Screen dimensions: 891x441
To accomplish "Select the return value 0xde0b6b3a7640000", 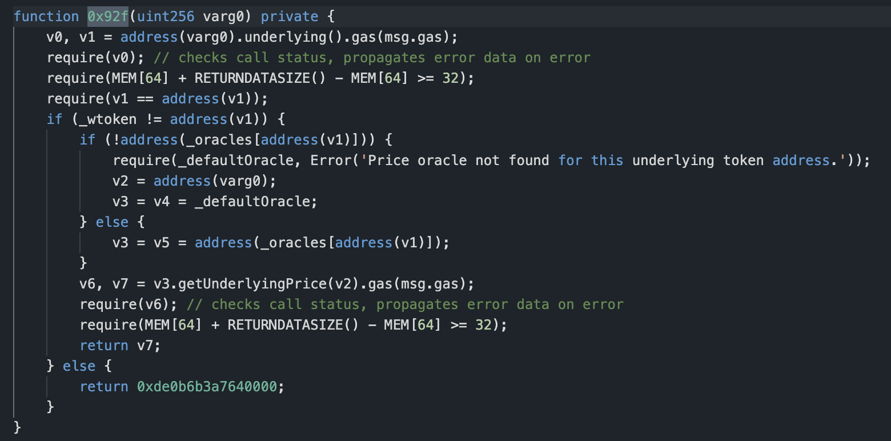I will coord(209,386).
